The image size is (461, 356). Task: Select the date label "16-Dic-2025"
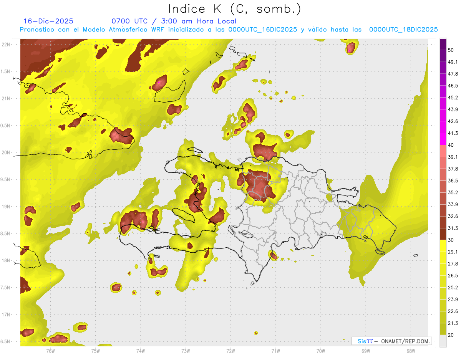(x=48, y=21)
